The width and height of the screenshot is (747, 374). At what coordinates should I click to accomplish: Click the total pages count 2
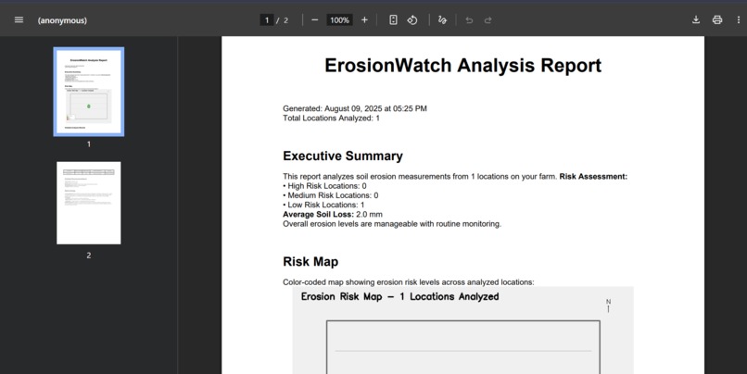[x=285, y=20]
